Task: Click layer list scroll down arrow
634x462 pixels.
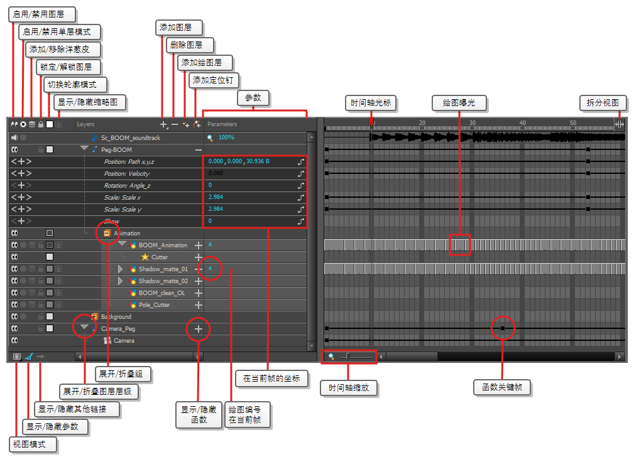Action: pos(311,346)
